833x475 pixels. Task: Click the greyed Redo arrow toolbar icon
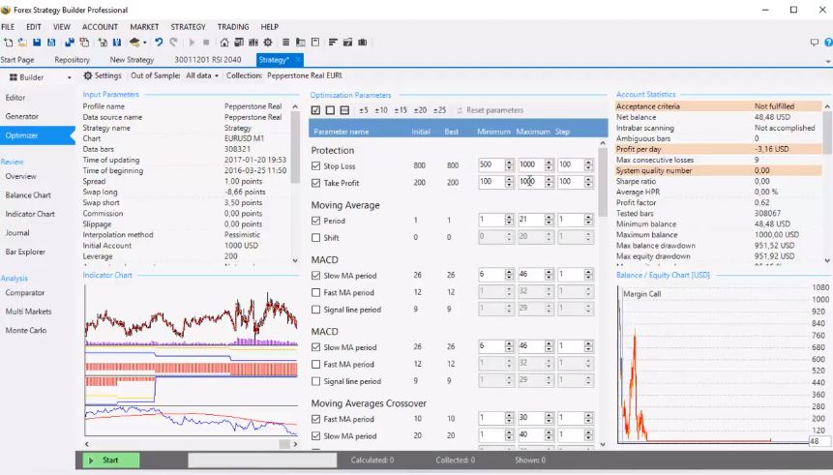(174, 43)
